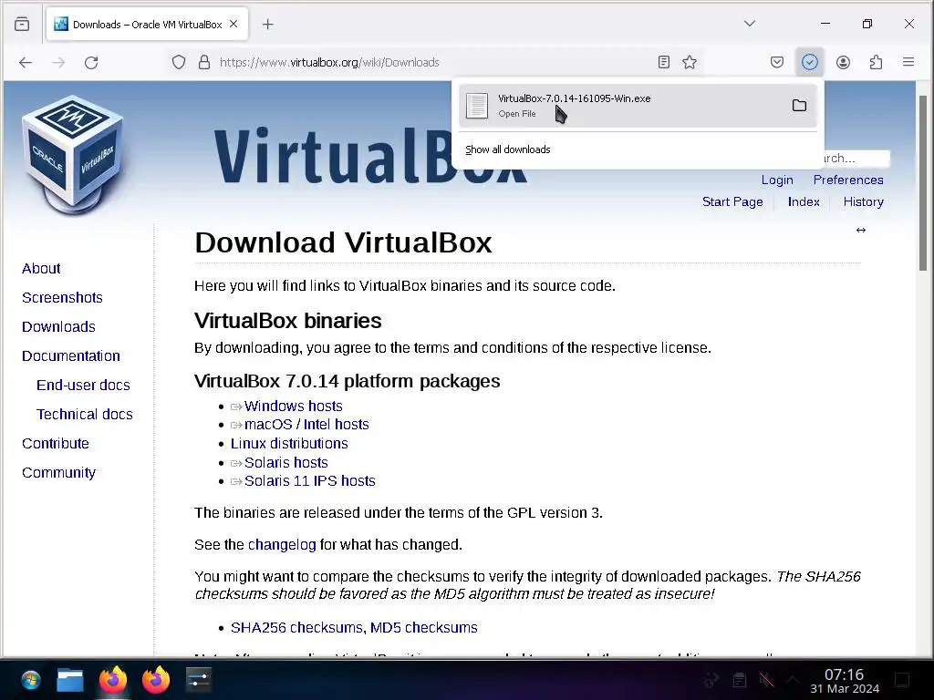Go to Start Page link

(x=732, y=201)
